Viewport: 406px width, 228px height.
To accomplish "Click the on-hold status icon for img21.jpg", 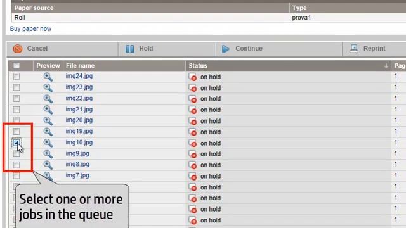I will click(192, 110).
